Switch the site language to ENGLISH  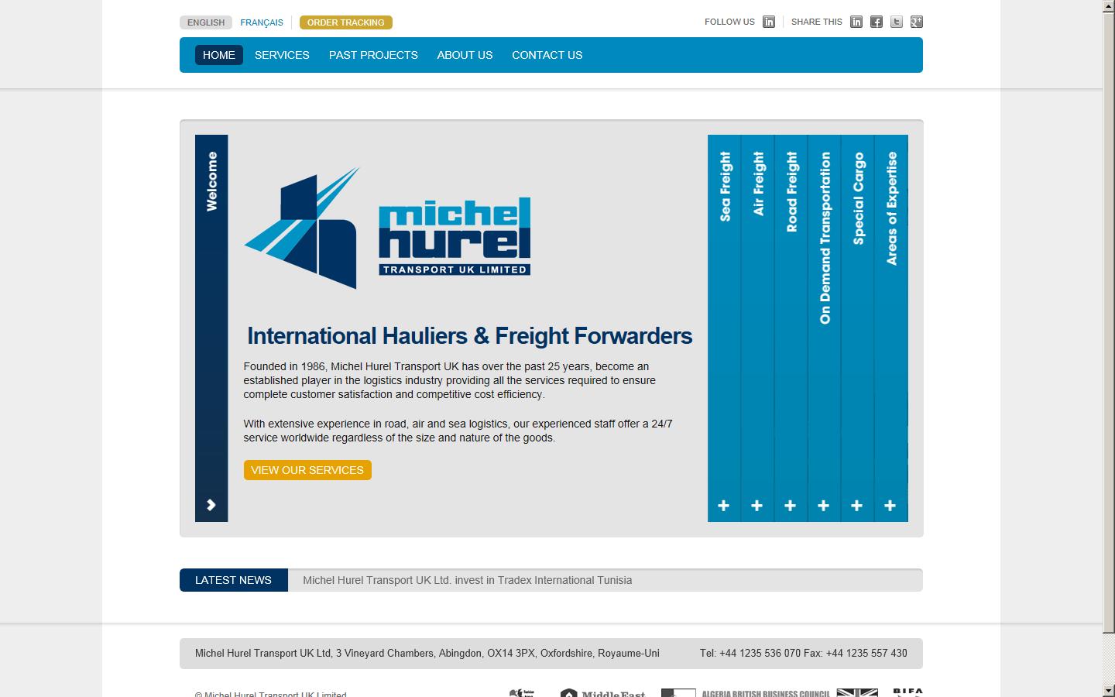pos(204,22)
